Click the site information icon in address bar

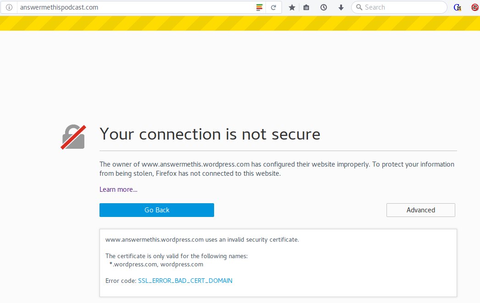(9, 7)
